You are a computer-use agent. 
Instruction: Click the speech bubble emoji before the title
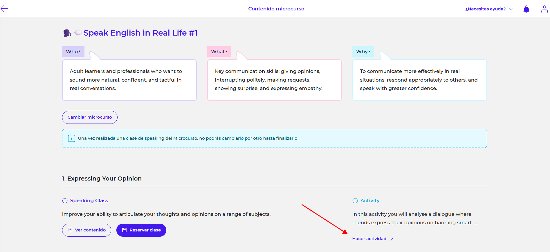click(x=78, y=33)
